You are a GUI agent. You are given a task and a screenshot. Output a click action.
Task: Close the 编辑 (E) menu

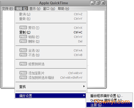pos(21,9)
